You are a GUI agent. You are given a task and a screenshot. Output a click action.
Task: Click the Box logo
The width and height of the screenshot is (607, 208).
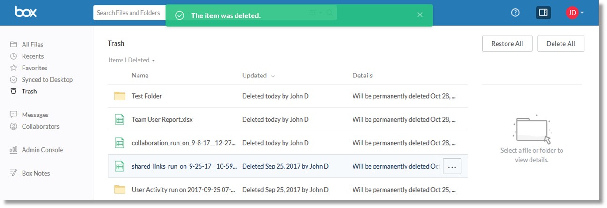click(x=25, y=12)
